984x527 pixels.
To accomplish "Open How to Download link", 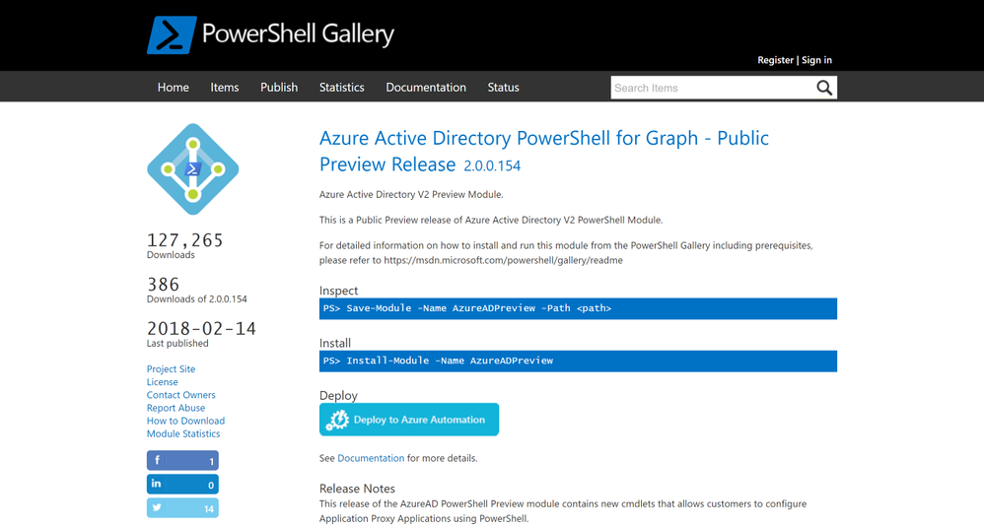I will point(185,421).
